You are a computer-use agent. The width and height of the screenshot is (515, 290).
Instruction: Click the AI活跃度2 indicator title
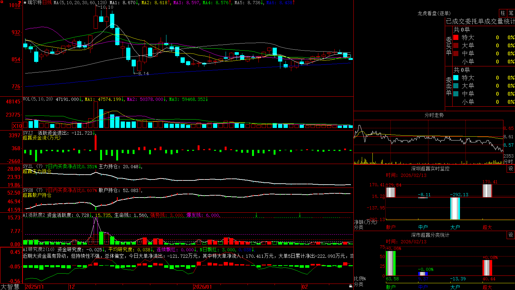(x=34, y=215)
